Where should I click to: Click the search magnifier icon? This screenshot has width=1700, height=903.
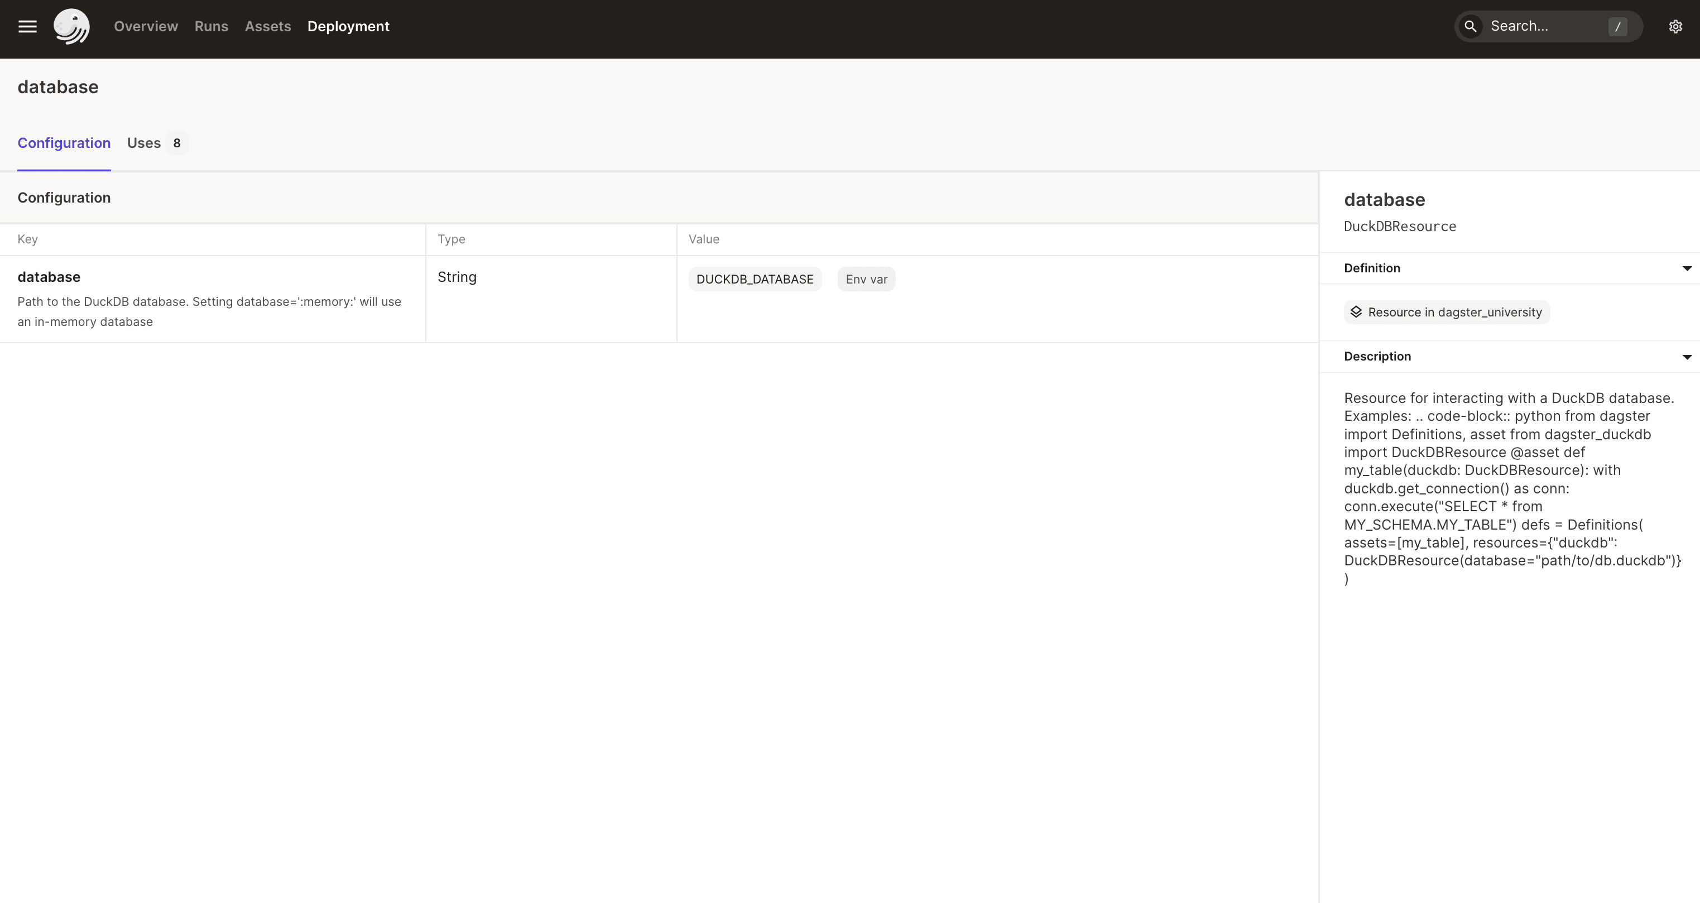[1471, 26]
